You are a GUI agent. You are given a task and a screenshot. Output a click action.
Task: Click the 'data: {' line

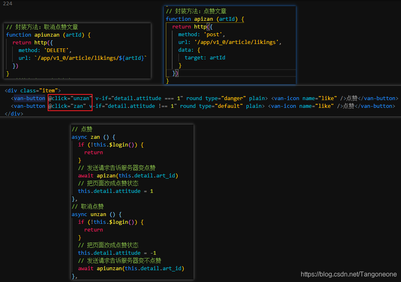pyautogui.click(x=189, y=50)
